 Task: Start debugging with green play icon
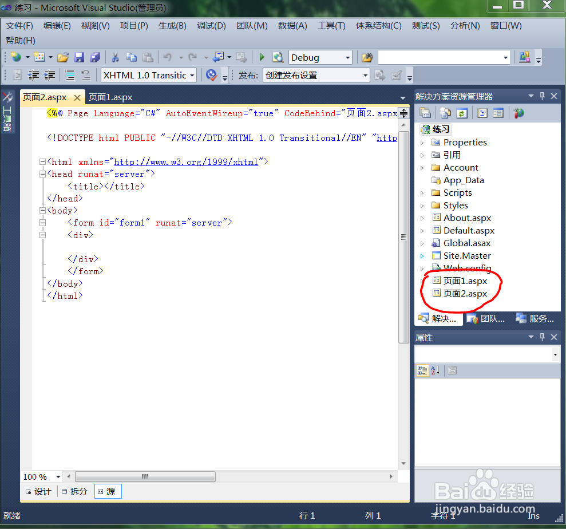tap(262, 57)
